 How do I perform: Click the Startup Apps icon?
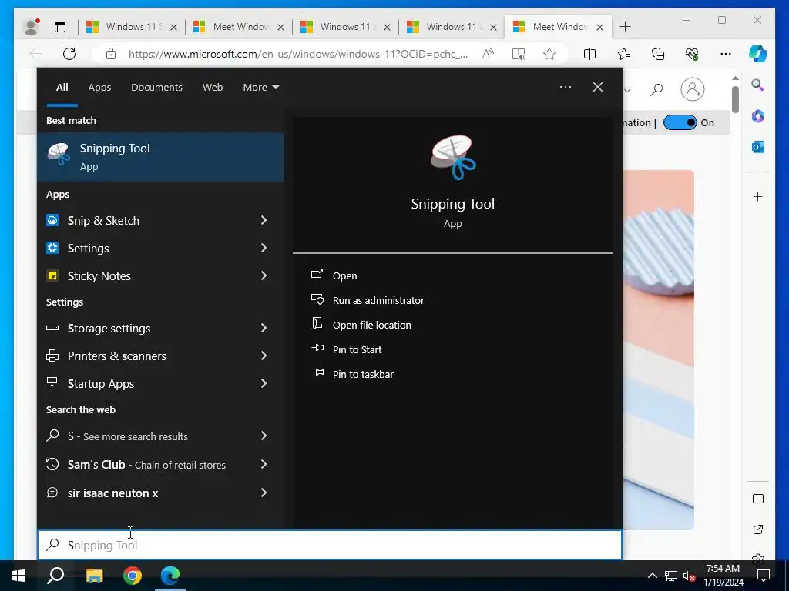tap(52, 383)
